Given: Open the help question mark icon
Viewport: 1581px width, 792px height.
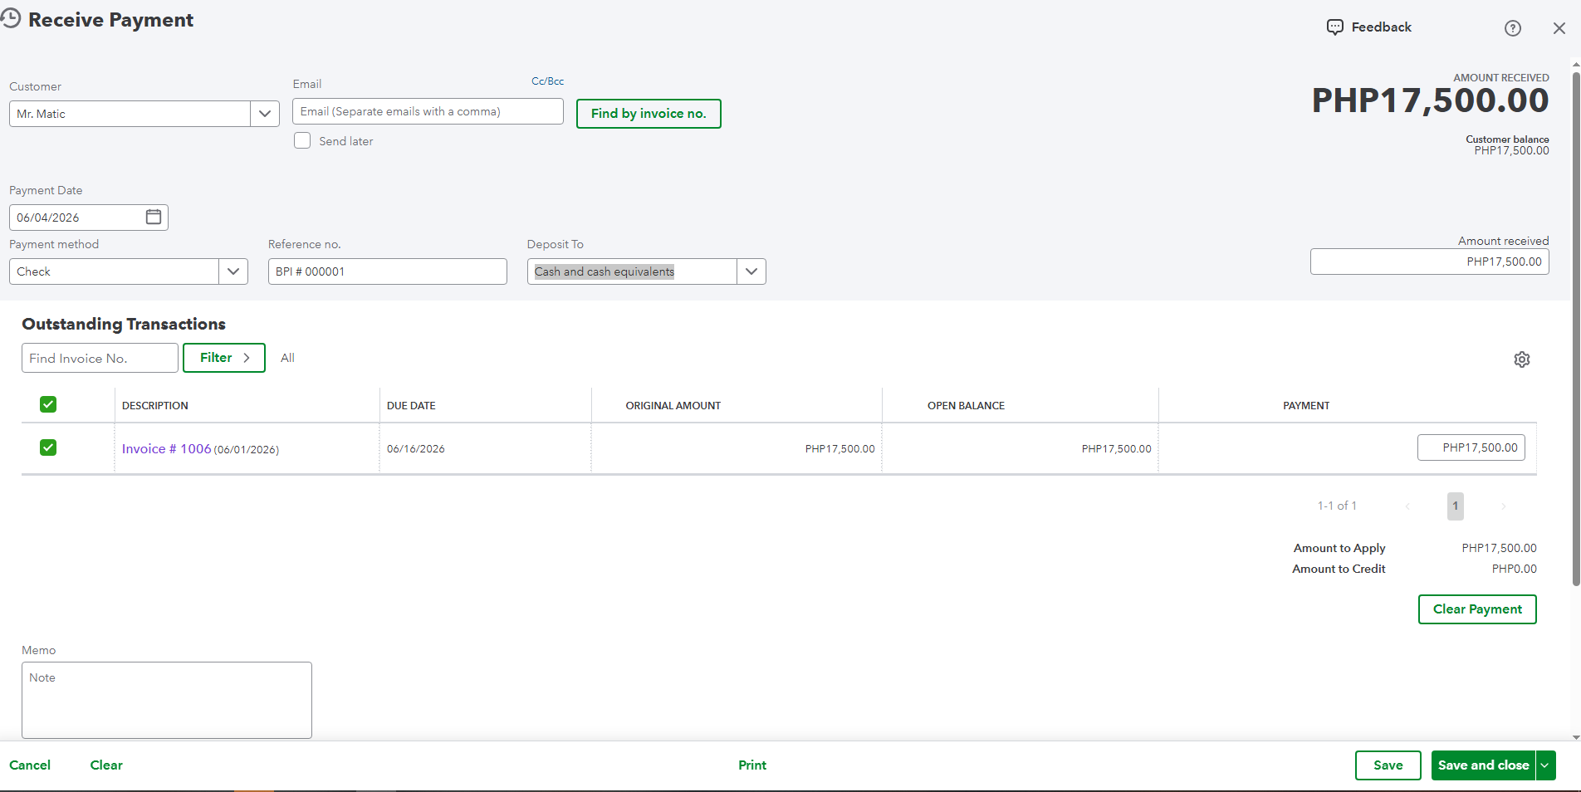Looking at the screenshot, I should tap(1513, 28).
